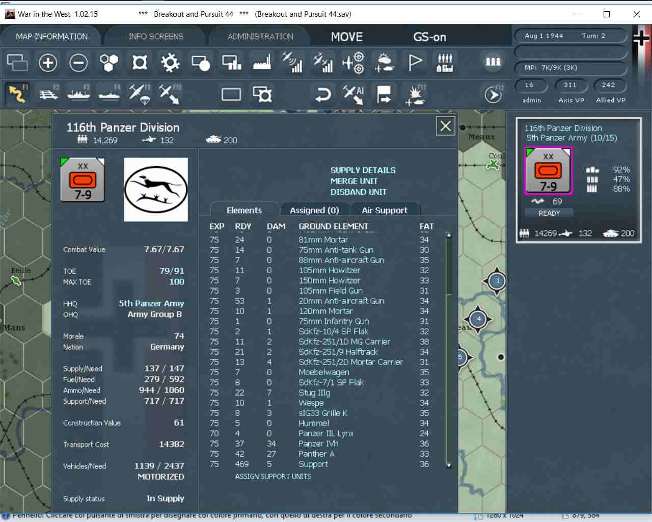The height and width of the screenshot is (522, 652).
Task: Open SUPPLY DETAILS link
Action: pyautogui.click(x=363, y=170)
